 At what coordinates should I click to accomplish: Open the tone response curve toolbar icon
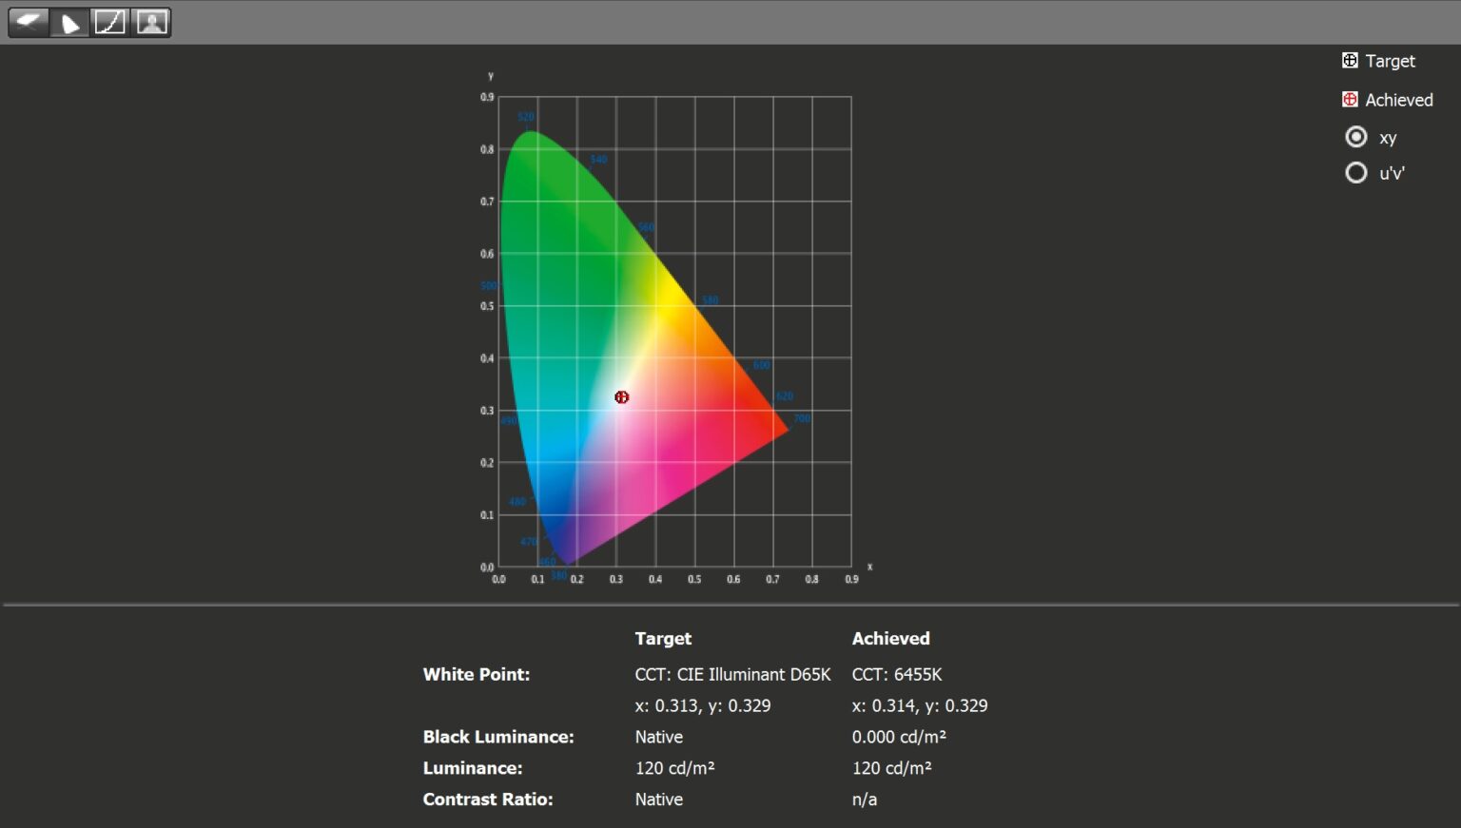(111, 22)
